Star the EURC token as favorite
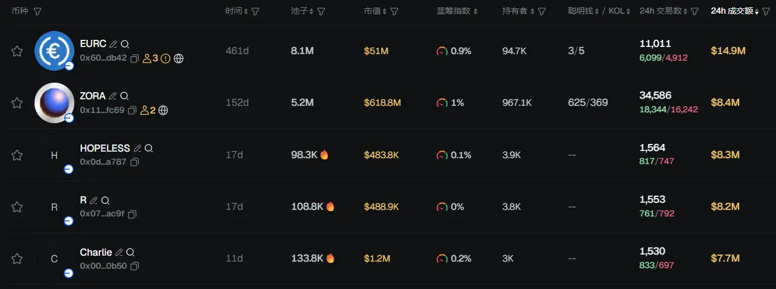 (17, 51)
